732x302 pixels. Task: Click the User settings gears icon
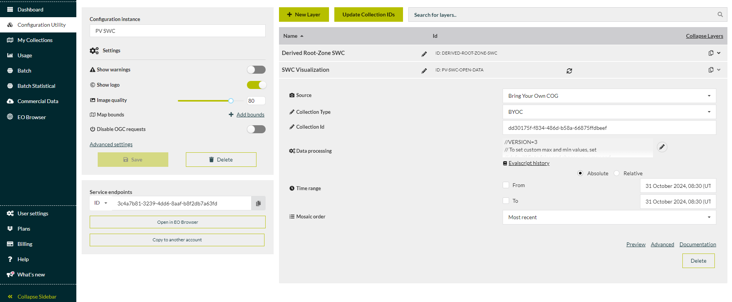coord(10,213)
